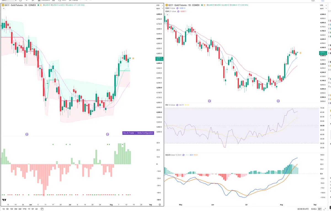The width and height of the screenshot is (331, 211).
Task: Select the EMA 9 close indicator label
Action: (x=170, y=8)
